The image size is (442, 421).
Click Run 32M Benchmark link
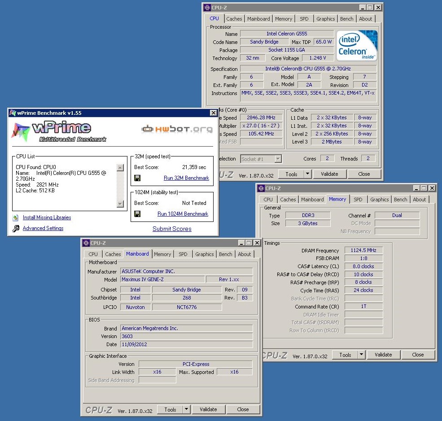point(186,178)
